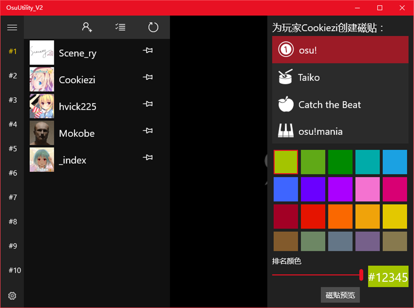The image size is (414, 308).
Task: Select player name _index
Action: click(72, 160)
